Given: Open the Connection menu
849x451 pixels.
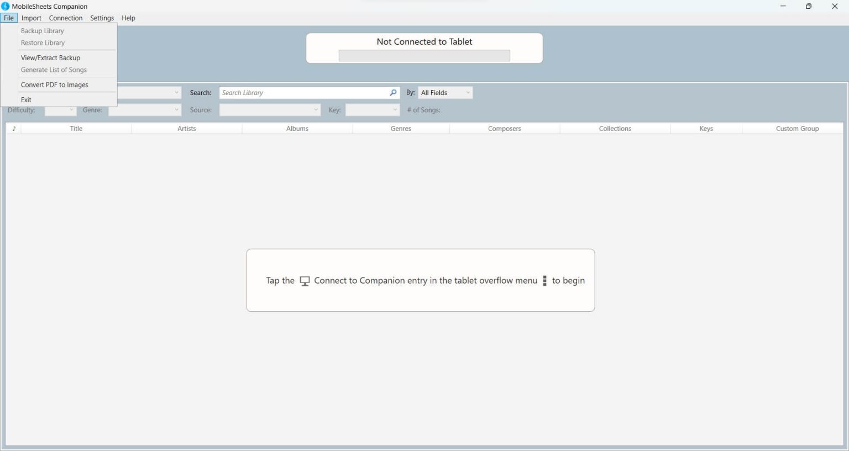Looking at the screenshot, I should [65, 18].
